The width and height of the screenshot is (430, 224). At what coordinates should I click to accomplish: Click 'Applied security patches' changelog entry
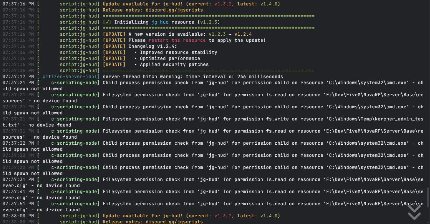pyautogui.click(x=174, y=64)
